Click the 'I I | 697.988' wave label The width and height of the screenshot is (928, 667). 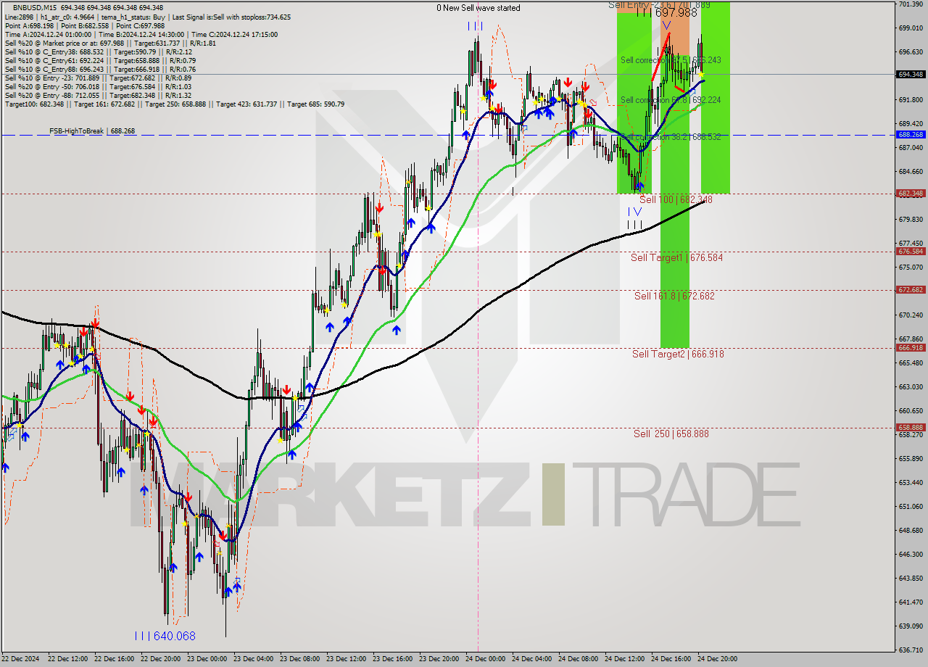(x=666, y=12)
